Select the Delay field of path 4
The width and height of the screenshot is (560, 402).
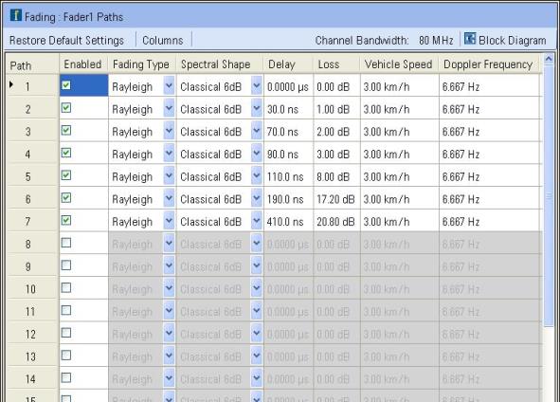[289, 154]
